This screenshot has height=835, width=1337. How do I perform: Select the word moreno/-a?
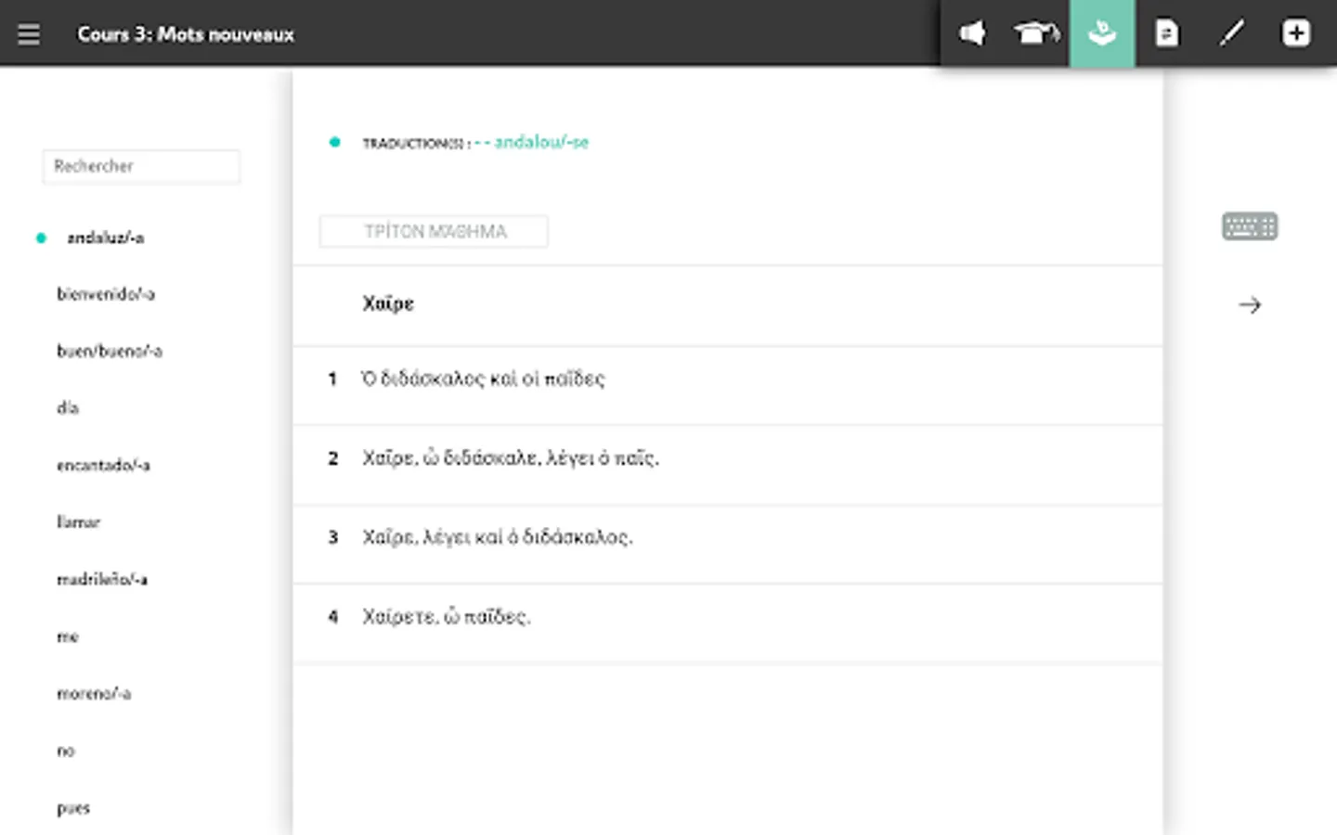pyautogui.click(x=94, y=693)
